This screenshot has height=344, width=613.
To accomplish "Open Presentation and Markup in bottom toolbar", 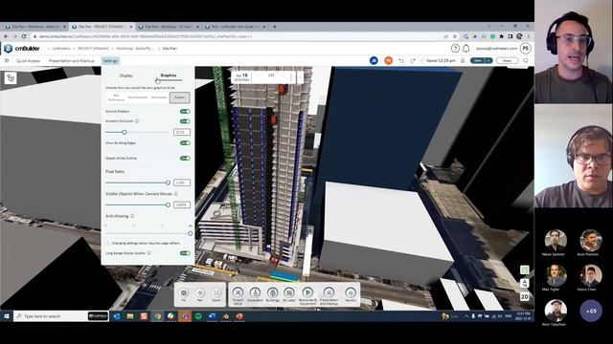I will 329,295.
